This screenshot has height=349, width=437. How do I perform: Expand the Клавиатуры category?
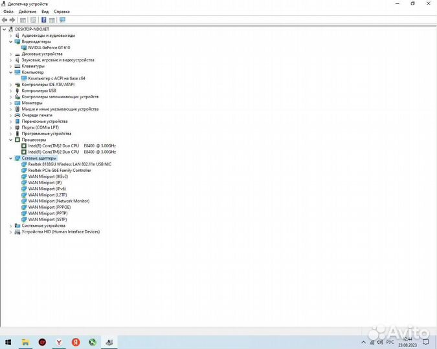tap(10, 66)
